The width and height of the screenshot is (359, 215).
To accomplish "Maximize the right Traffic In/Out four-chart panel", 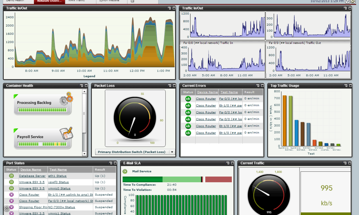I will point(350,8).
